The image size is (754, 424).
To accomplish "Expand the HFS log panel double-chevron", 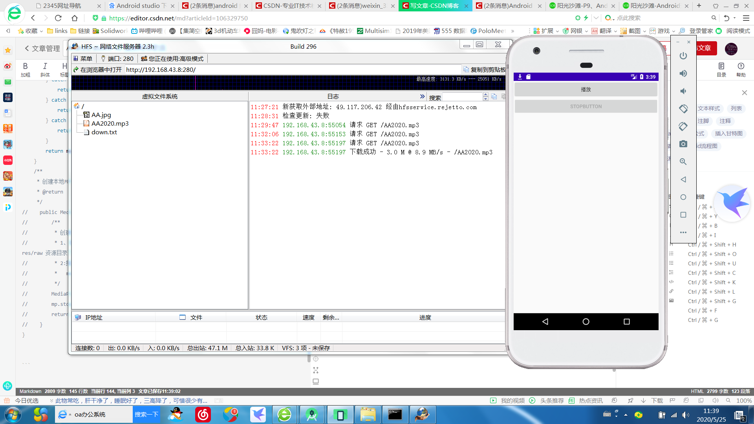I will pyautogui.click(x=422, y=96).
